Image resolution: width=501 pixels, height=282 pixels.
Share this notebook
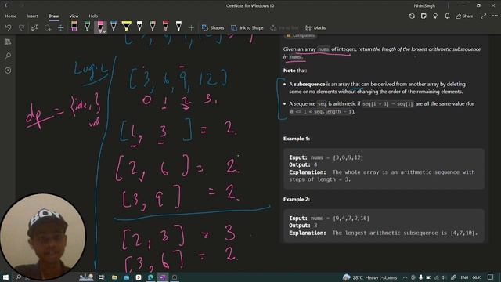[x=464, y=16]
